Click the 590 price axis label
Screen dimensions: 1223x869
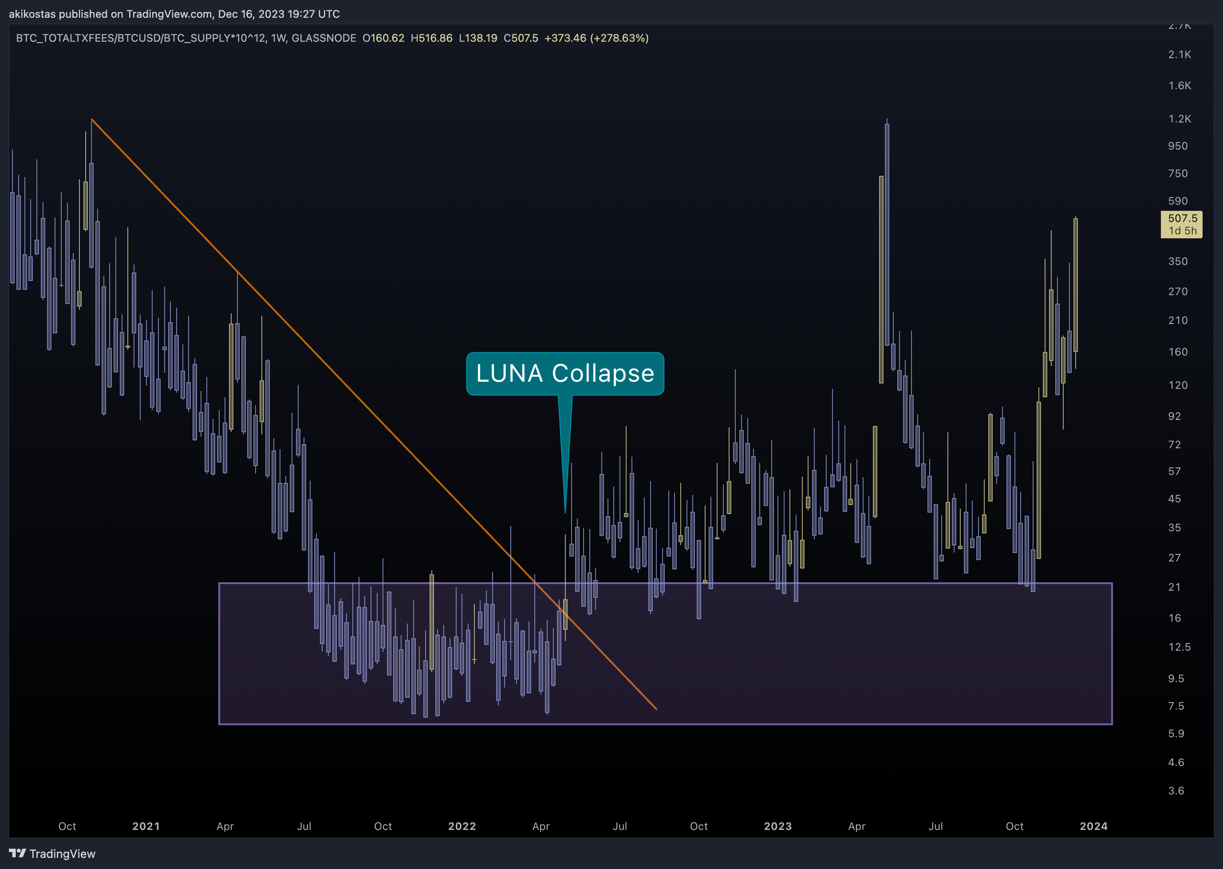pyautogui.click(x=1178, y=201)
